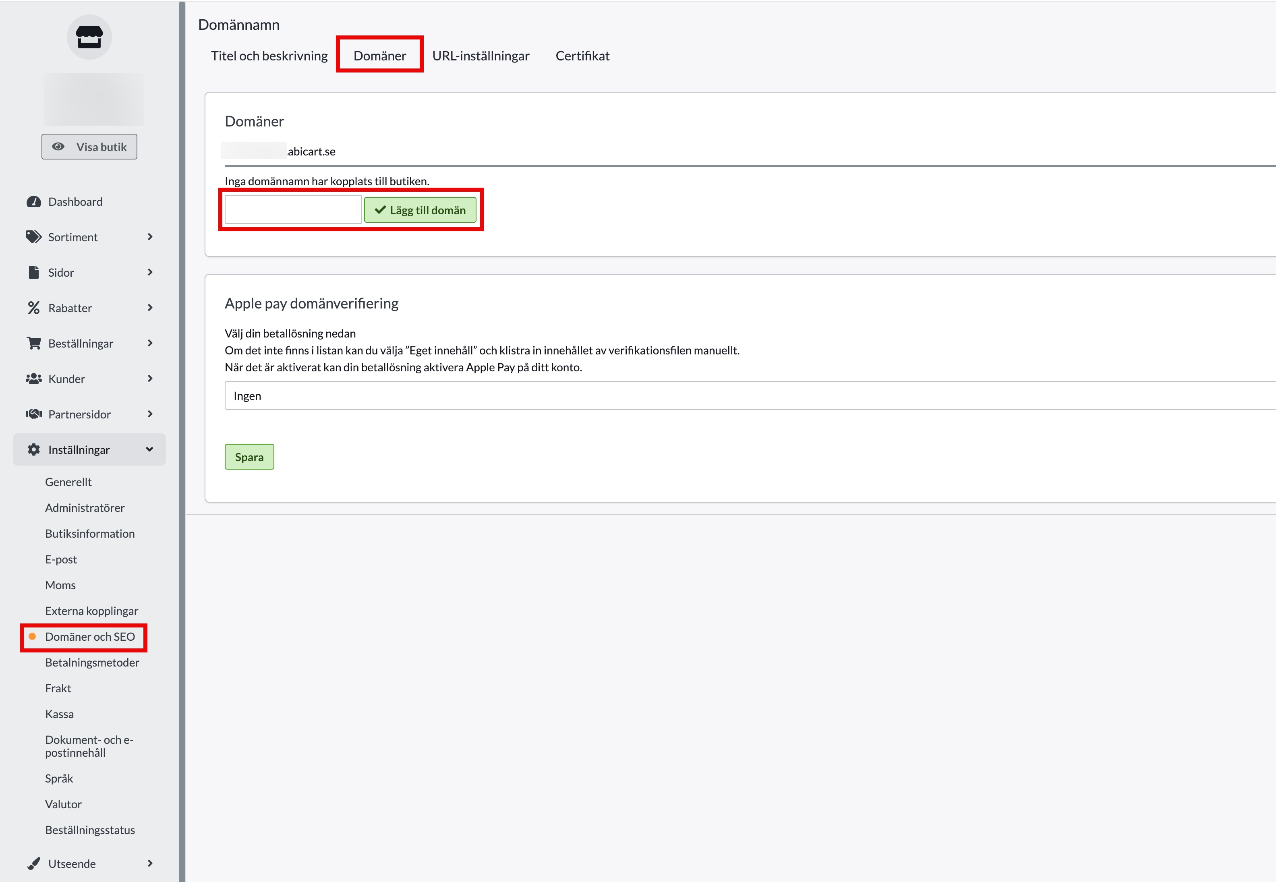This screenshot has height=882, width=1276.
Task: Click the Beställningar shopping cart icon
Action: point(34,343)
